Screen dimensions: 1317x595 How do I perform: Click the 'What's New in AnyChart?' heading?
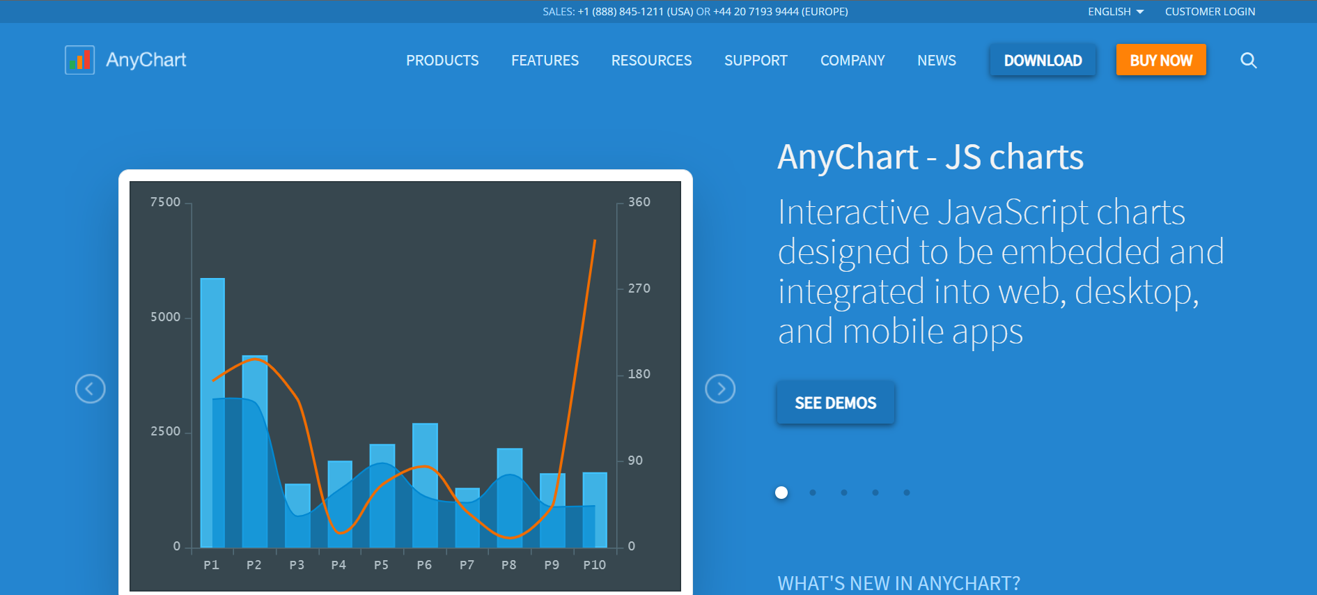click(898, 583)
